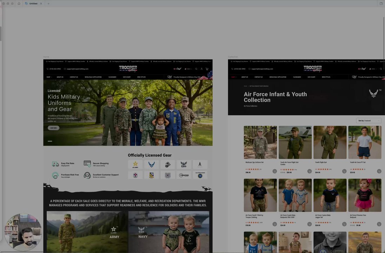Click the home icon in the tab bar
The width and height of the screenshot is (385, 253).
pyautogui.click(x=19, y=4)
